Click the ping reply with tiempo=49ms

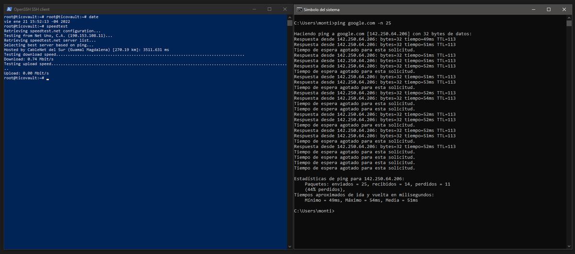pos(375,39)
